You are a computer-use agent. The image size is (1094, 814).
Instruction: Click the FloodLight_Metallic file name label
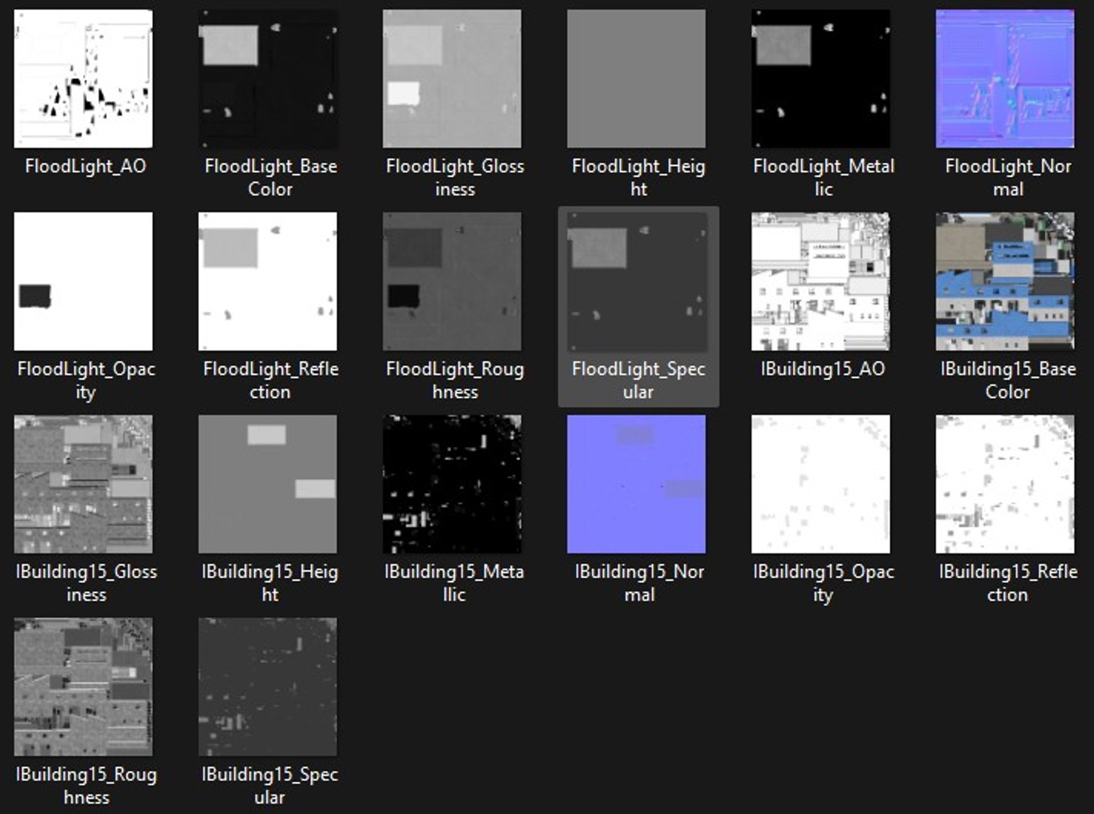tap(823, 177)
